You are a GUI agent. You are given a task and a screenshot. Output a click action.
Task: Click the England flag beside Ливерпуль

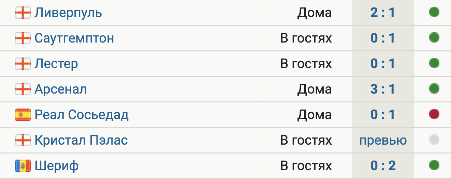click(x=23, y=13)
